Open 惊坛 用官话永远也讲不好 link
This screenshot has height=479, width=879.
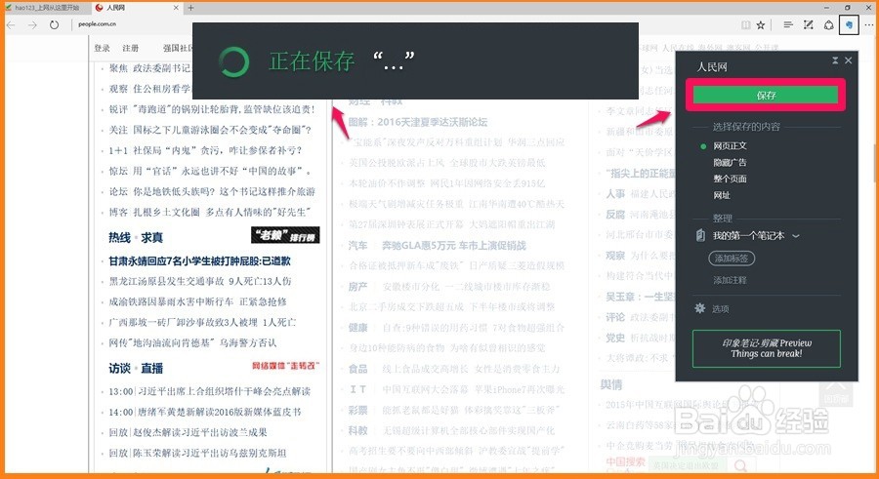[209, 171]
